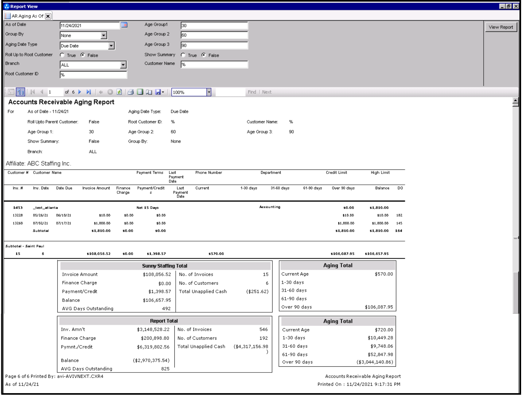Print the report
The image size is (523, 396).
[x=131, y=92]
